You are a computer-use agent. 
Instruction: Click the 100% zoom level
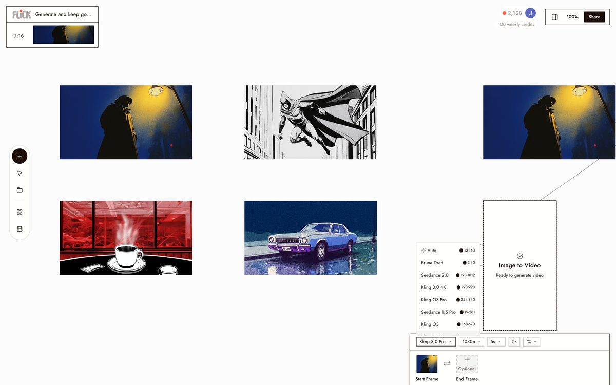click(x=572, y=17)
